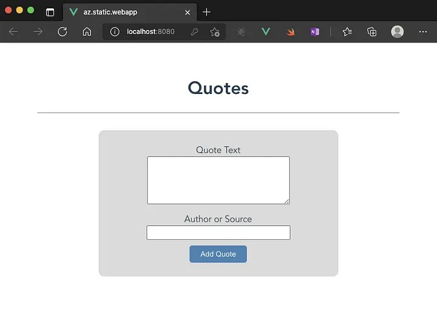This screenshot has height=320, width=437.
Task: Grab the textarea resize handle corner
Action: (x=286, y=201)
